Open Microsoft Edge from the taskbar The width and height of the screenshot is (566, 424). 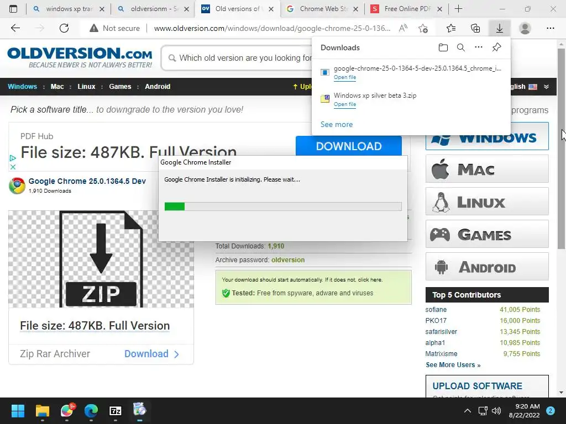pos(91,411)
